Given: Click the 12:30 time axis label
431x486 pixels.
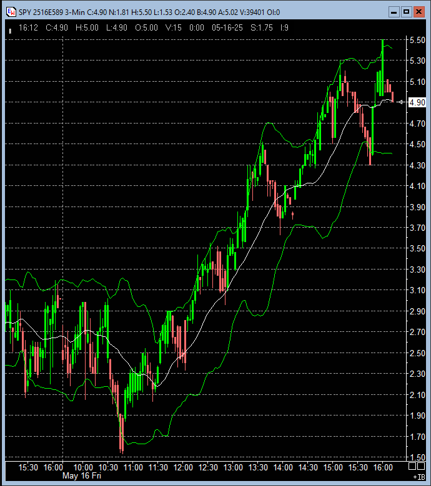Looking at the screenshot, I should click(208, 467).
